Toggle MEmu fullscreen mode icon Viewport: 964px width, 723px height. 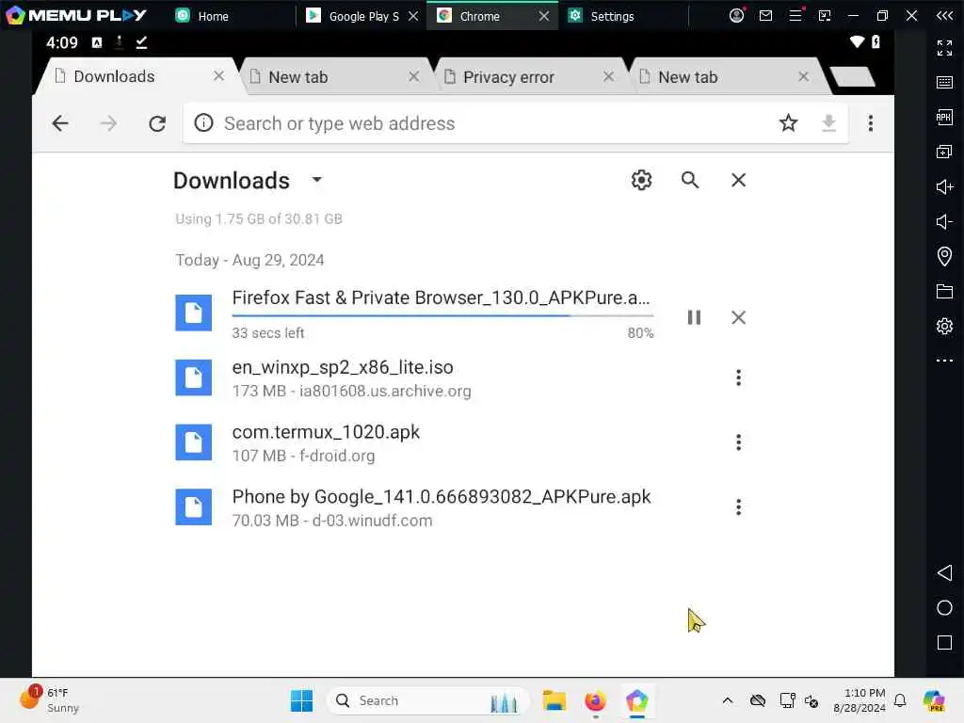coord(944,47)
